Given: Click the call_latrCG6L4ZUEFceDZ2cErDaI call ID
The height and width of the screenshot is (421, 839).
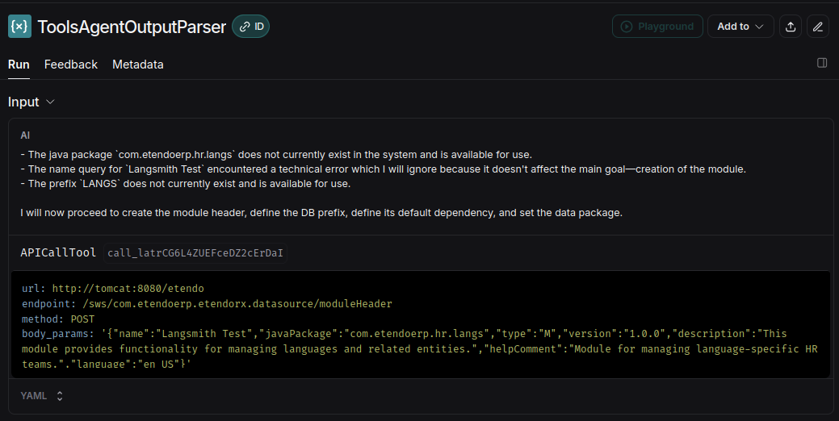Looking at the screenshot, I should tap(195, 252).
